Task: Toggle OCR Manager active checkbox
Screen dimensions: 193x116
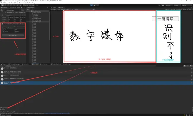Action: pos(5,10)
